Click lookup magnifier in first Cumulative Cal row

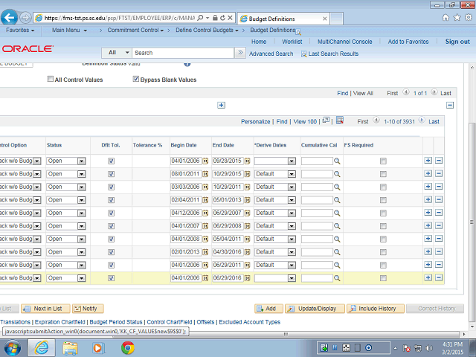(x=336, y=161)
